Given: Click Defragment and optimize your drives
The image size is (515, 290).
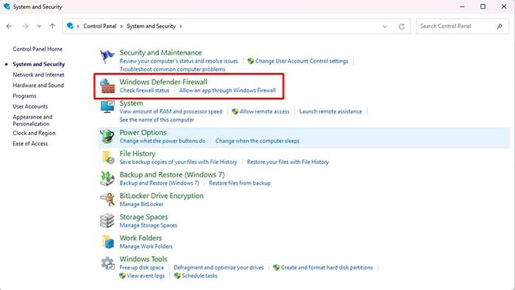Looking at the screenshot, I should (x=219, y=268).
